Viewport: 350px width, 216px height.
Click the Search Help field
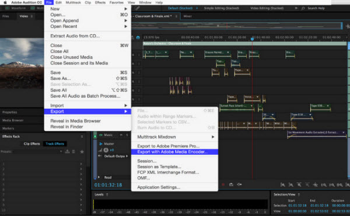click(x=316, y=8)
